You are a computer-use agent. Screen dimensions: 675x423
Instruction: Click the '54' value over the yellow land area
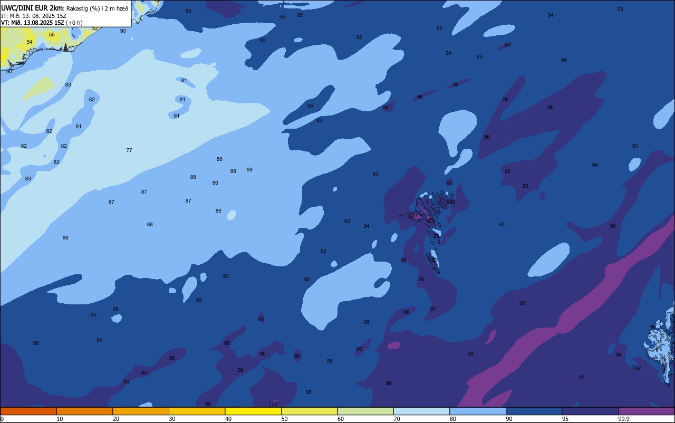tap(30, 42)
